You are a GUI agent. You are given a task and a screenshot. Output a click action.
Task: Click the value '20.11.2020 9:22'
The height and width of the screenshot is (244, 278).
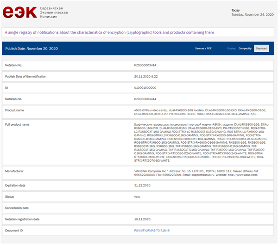click(146, 76)
